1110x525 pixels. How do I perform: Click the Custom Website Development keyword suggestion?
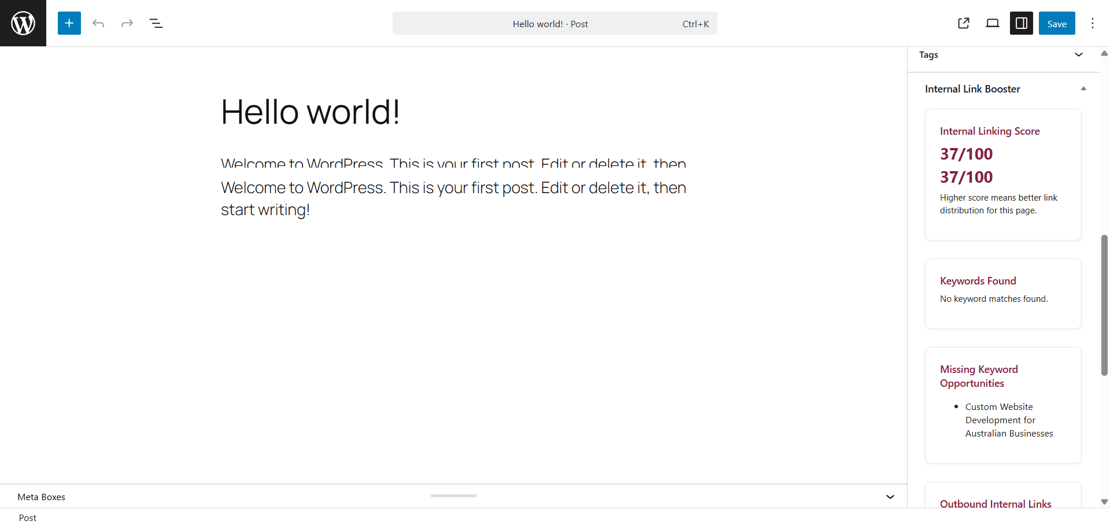(x=1009, y=420)
